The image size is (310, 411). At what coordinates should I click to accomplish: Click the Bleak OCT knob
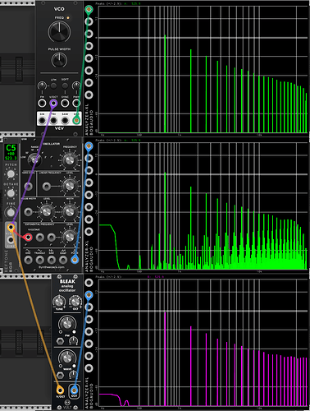(75, 302)
